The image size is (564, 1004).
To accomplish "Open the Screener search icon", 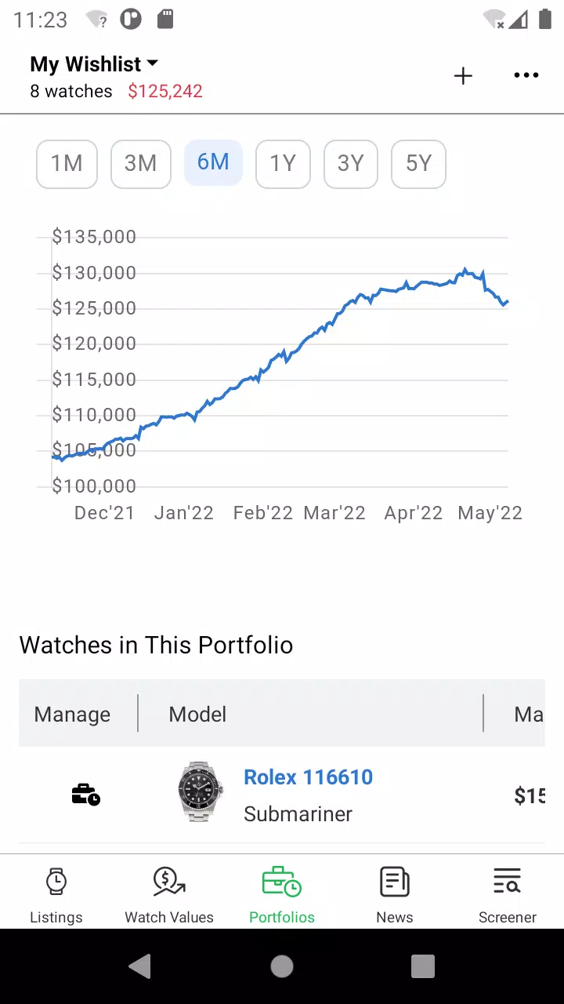I will 508,882.
